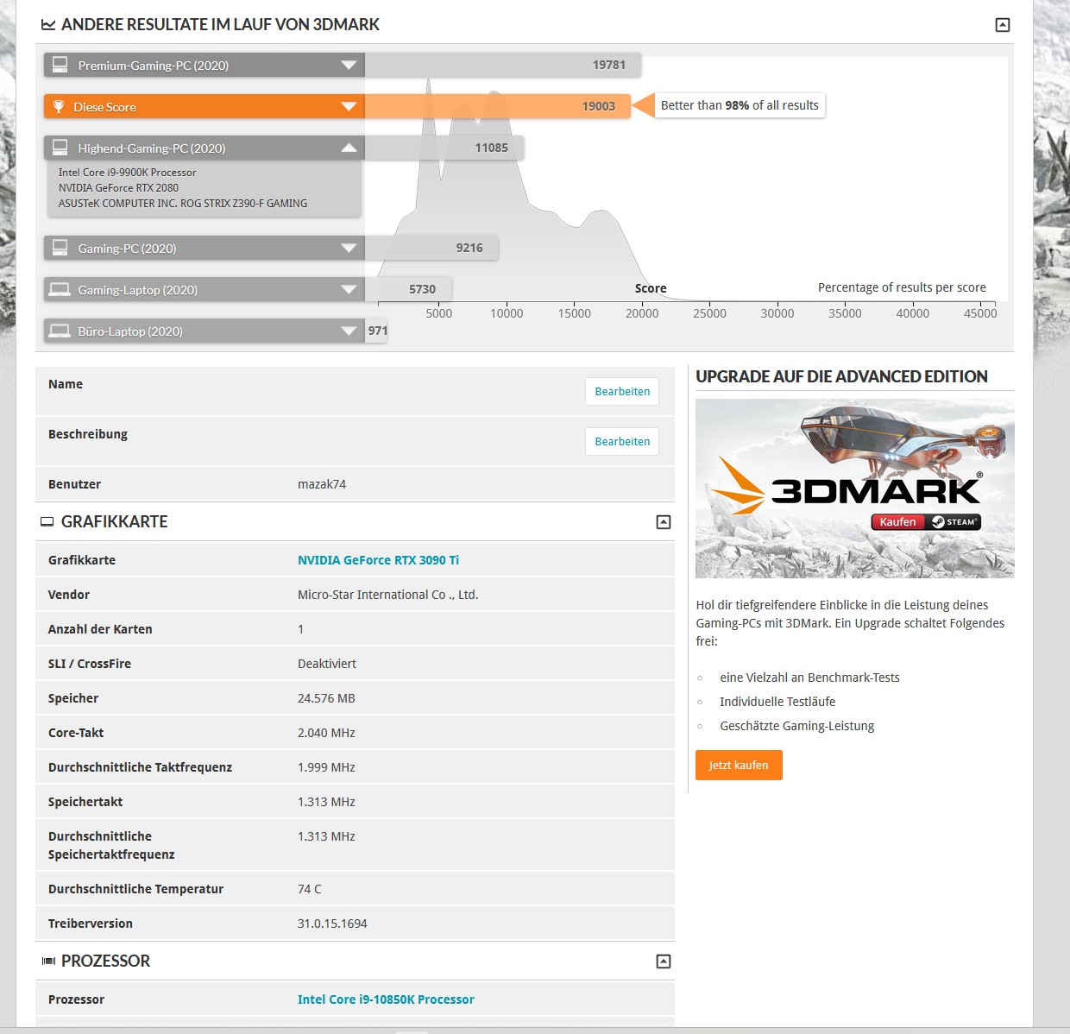Click the Gaming-Laptop score 5730
This screenshot has width=1070, height=1034.
[422, 289]
